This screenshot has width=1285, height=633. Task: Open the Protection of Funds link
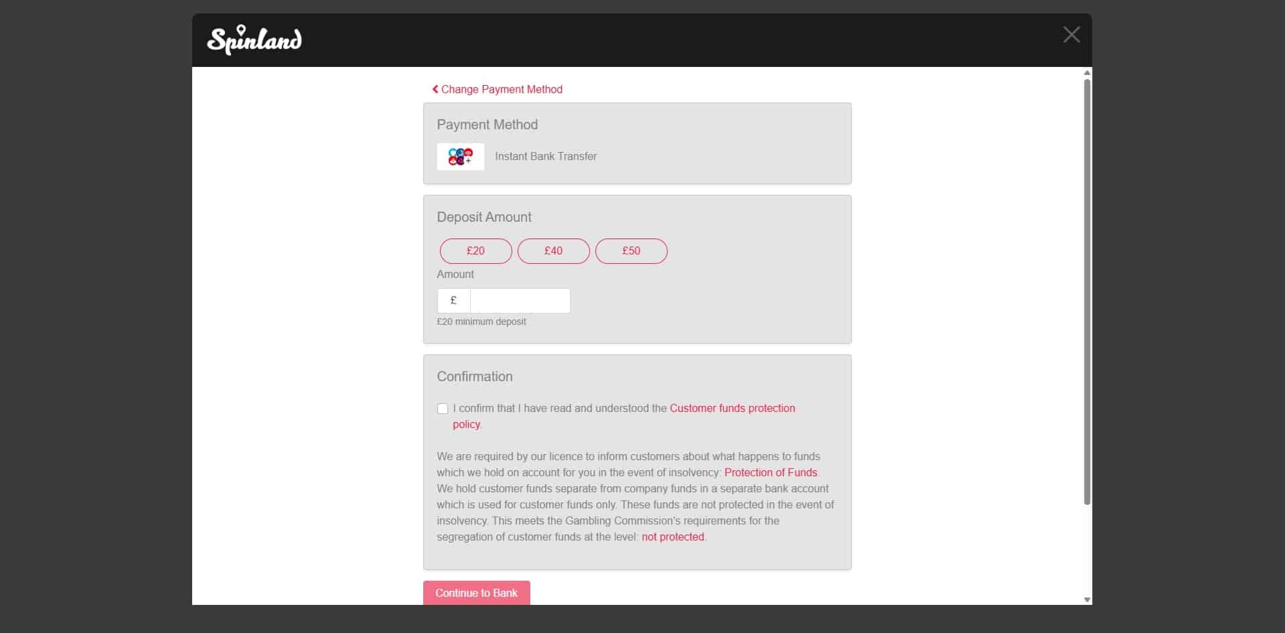coord(771,472)
